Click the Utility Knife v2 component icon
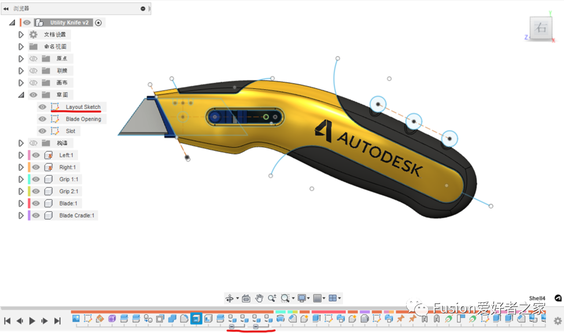 click(39, 23)
